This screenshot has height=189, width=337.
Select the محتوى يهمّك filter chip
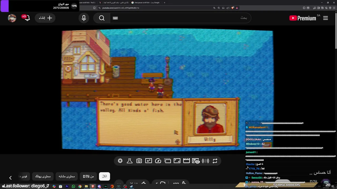coord(43,176)
